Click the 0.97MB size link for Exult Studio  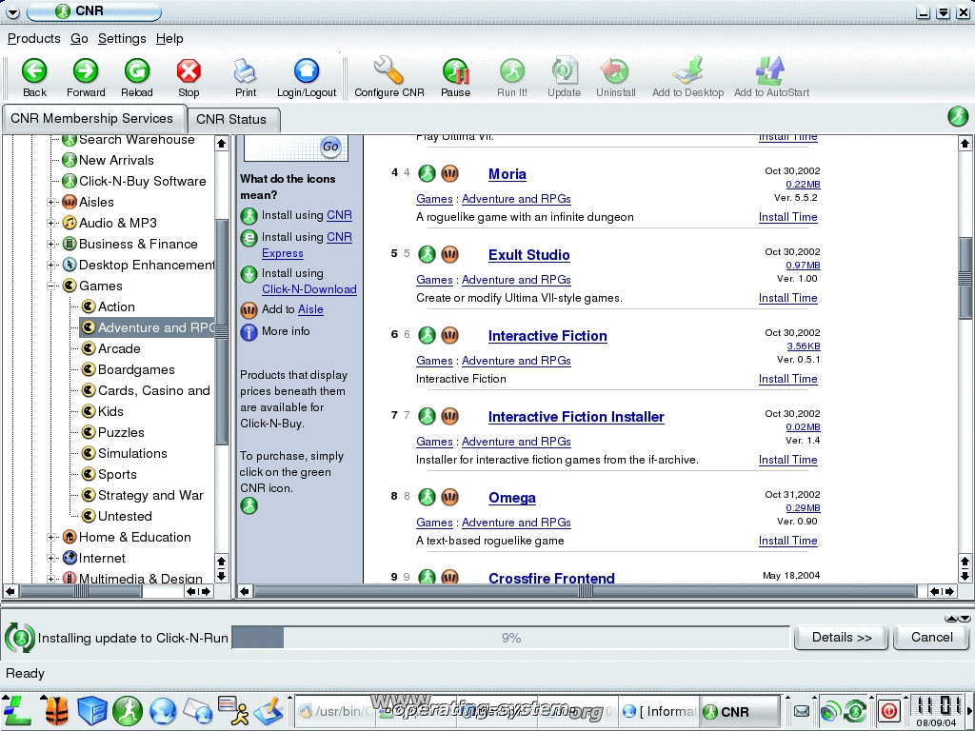803,265
